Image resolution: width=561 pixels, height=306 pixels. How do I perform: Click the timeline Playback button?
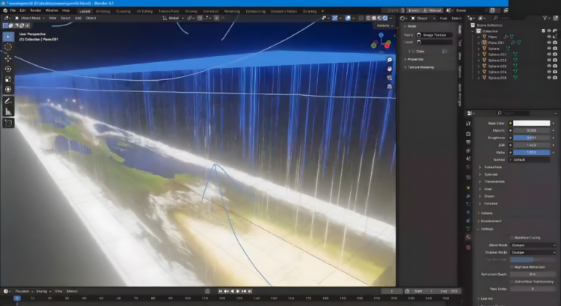point(23,291)
